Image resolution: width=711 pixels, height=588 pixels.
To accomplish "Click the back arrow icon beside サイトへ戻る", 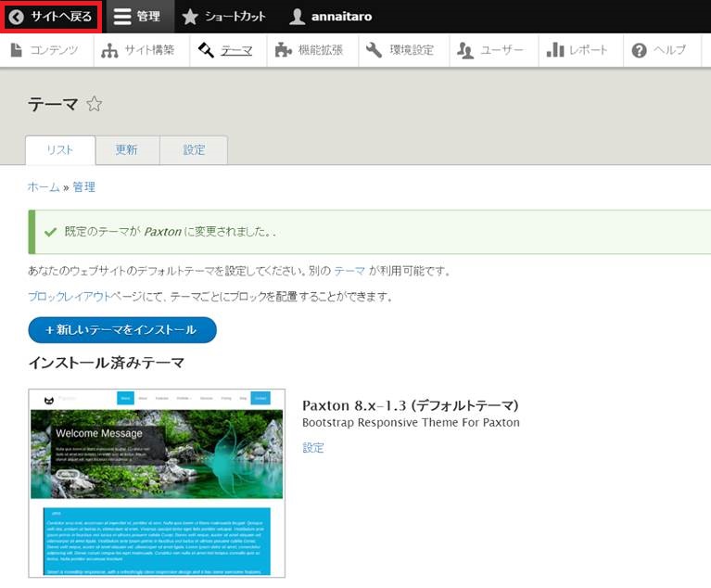I will tap(17, 17).
